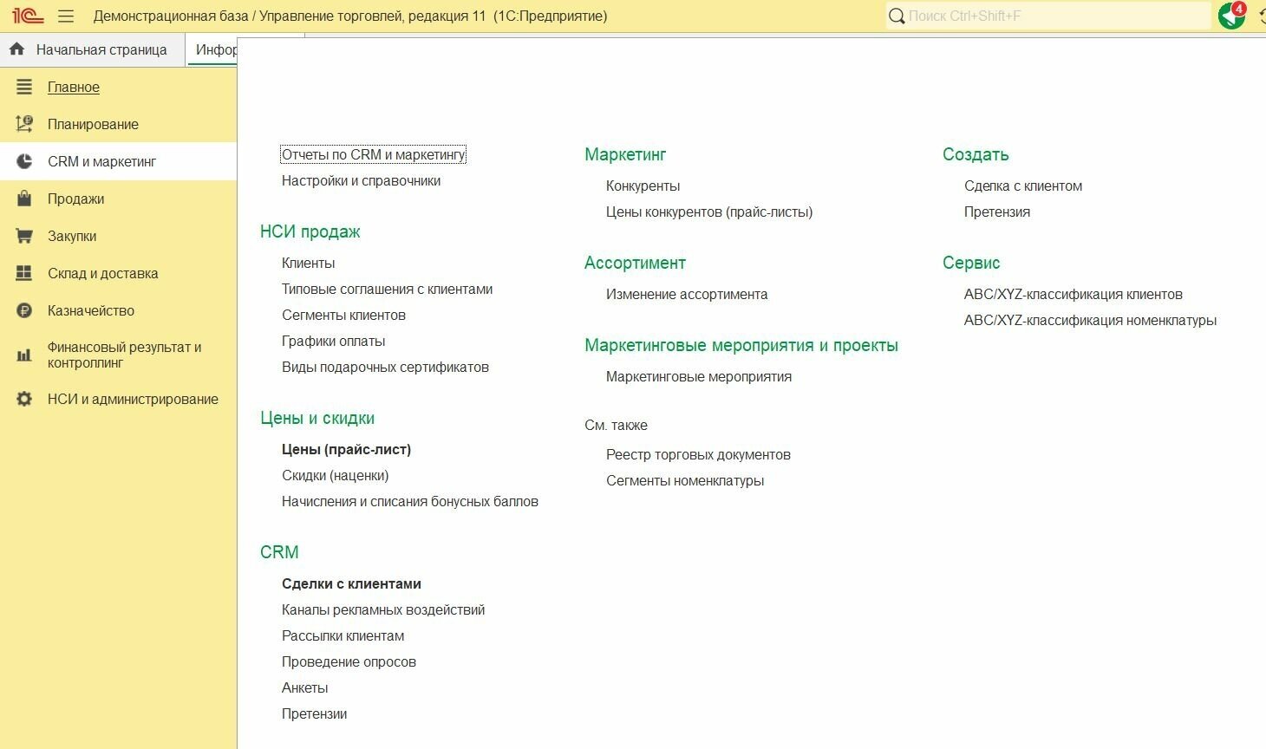Click the Ассортимент group heading
This screenshot has width=1266, height=749.
click(635, 263)
